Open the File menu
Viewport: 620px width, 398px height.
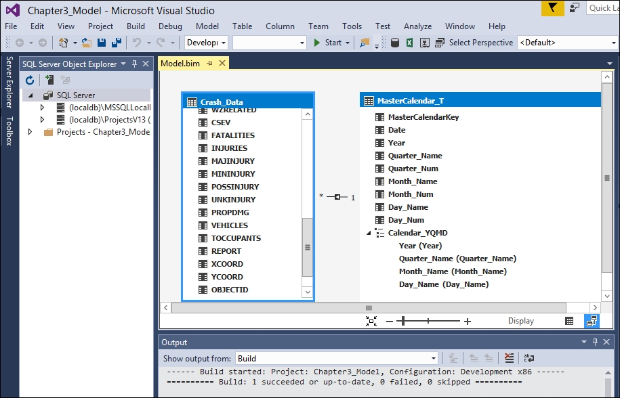11,26
